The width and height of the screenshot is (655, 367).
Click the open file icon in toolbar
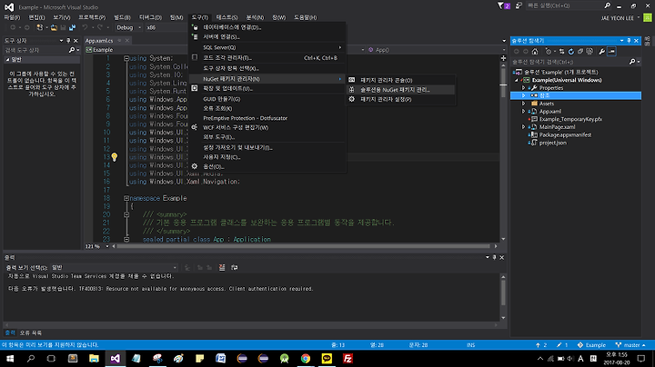pos(54,27)
